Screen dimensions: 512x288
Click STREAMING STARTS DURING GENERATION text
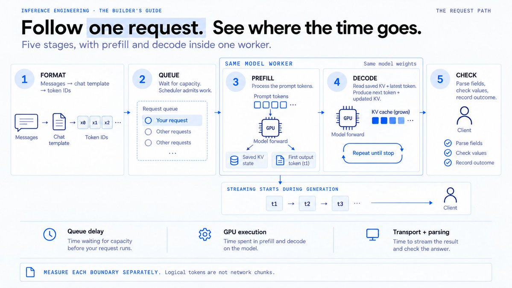tap(283, 189)
